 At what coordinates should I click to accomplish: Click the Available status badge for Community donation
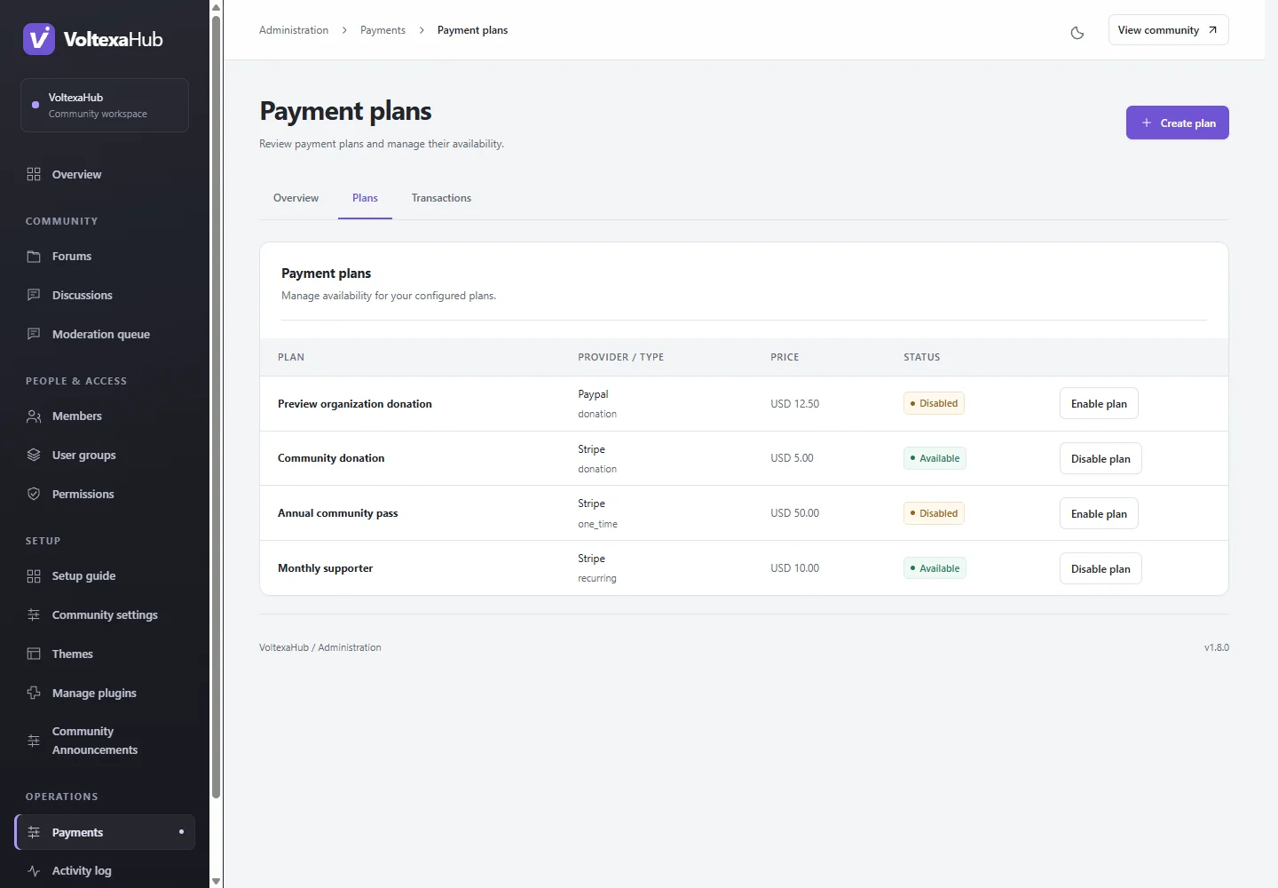[x=935, y=458]
